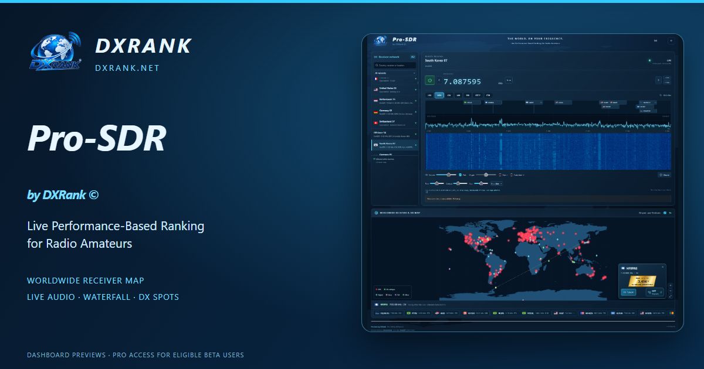Select the FT8 mode tab
704x369 pixels.
(488, 95)
